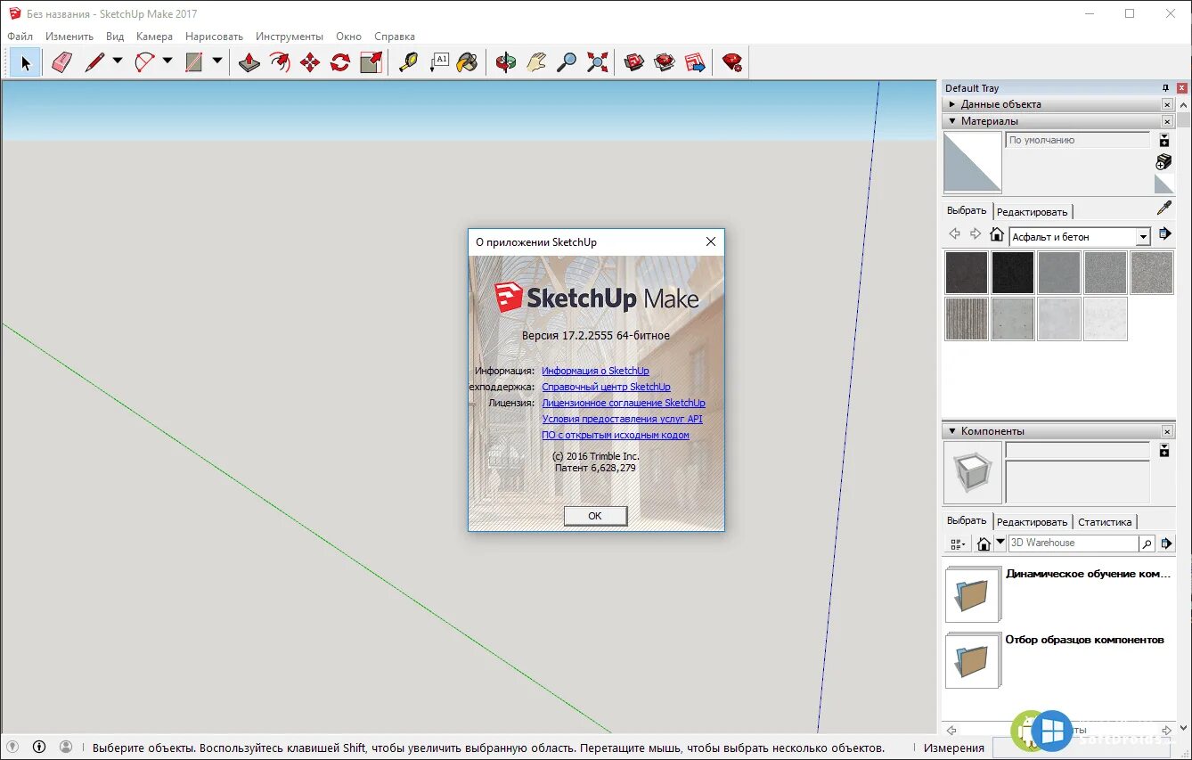Open the Файл menu
Screen dimensions: 1192x760
click(20, 37)
